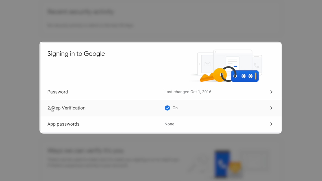Screen dimensions: 322x181
Task: Click the chevron arrow in App passwords row
Action: pos(271,124)
